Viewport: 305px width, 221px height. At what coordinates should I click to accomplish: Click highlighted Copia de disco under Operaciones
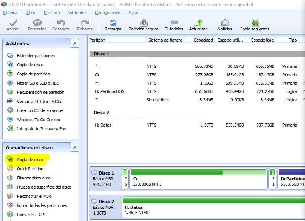click(x=30, y=160)
